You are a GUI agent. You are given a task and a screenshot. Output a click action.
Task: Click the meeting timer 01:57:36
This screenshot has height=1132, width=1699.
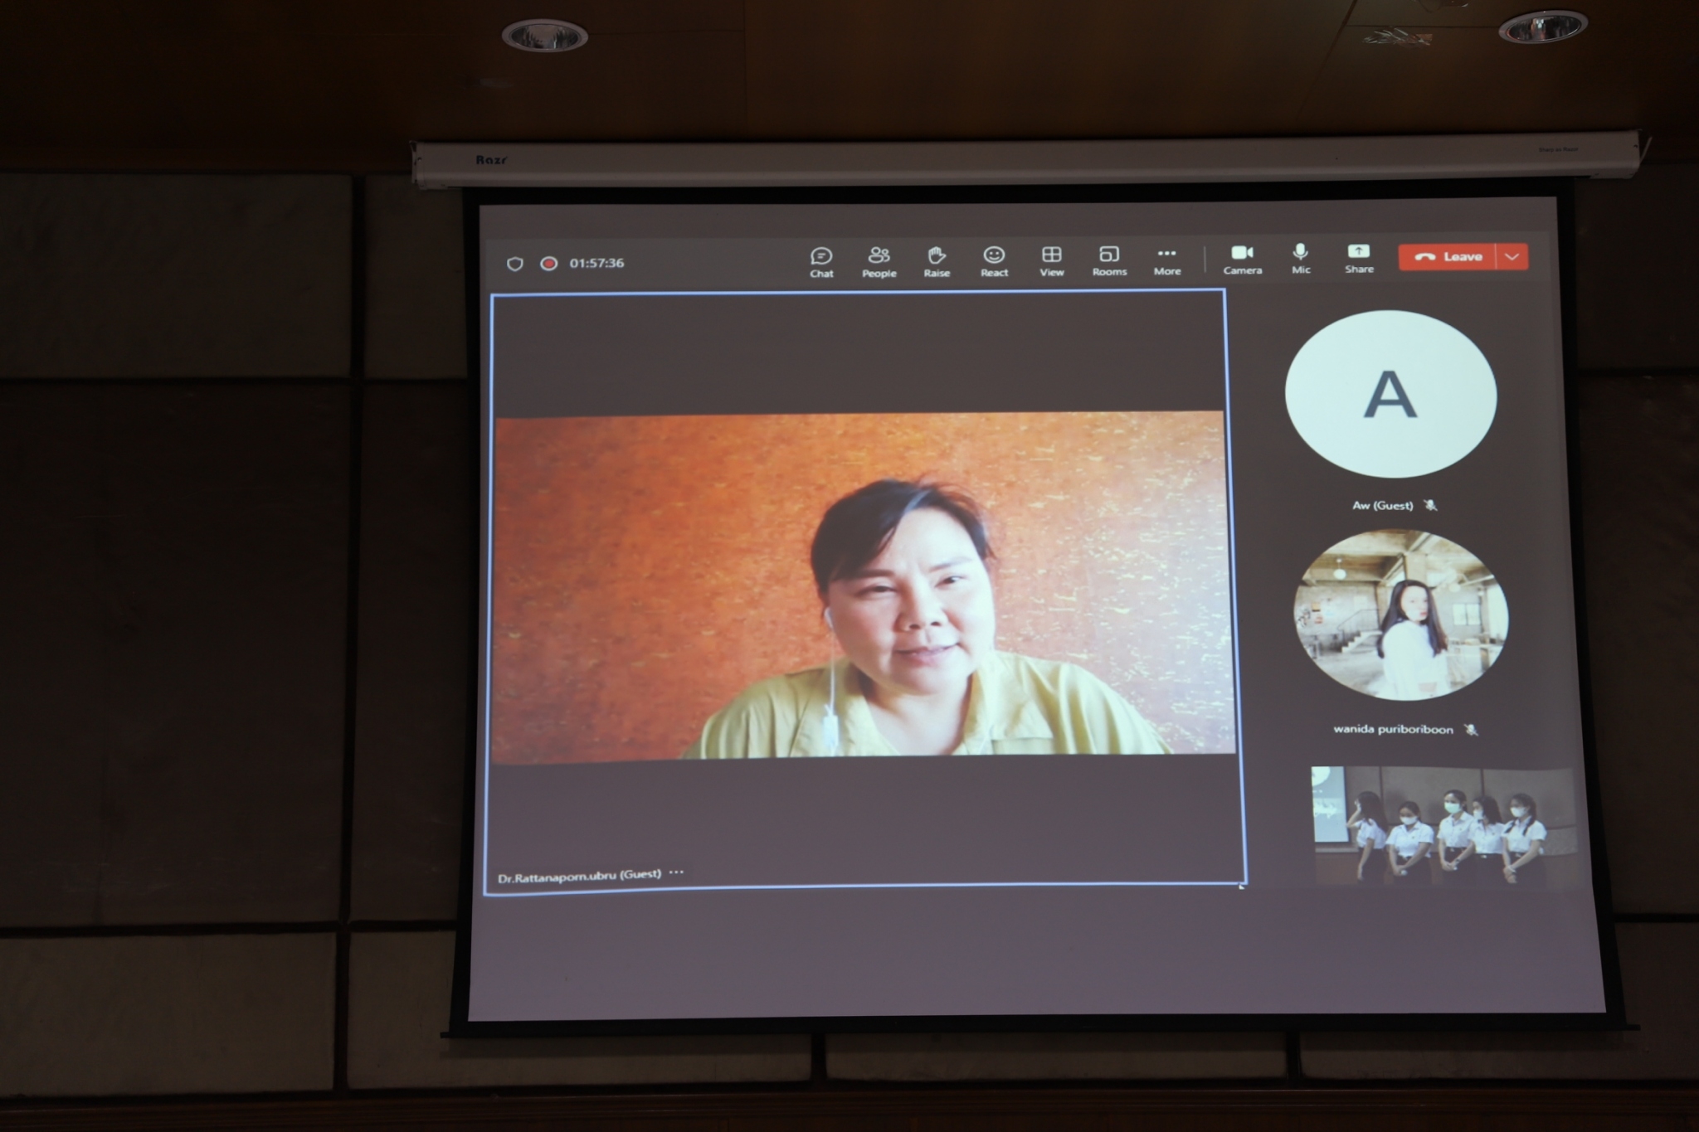[596, 263]
